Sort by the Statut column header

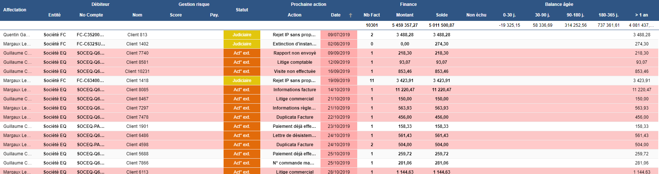(242, 10)
